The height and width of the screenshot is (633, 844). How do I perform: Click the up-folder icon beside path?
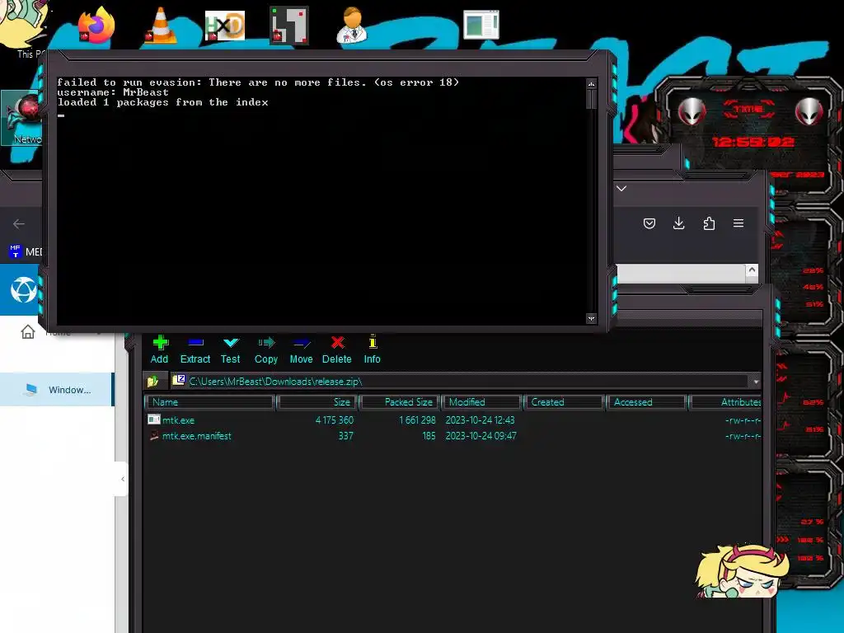point(153,381)
